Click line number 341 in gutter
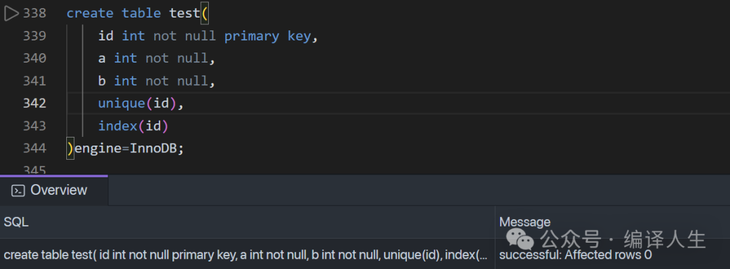The width and height of the screenshot is (730, 269). [x=35, y=81]
